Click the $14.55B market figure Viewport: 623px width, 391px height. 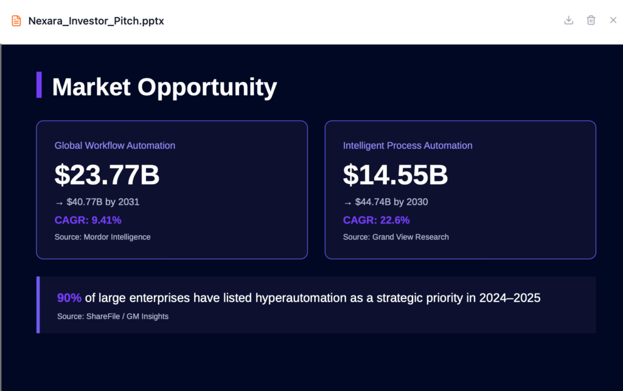tap(395, 176)
